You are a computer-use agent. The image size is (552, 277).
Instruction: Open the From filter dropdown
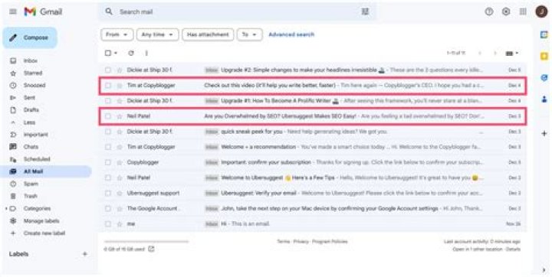point(117,34)
